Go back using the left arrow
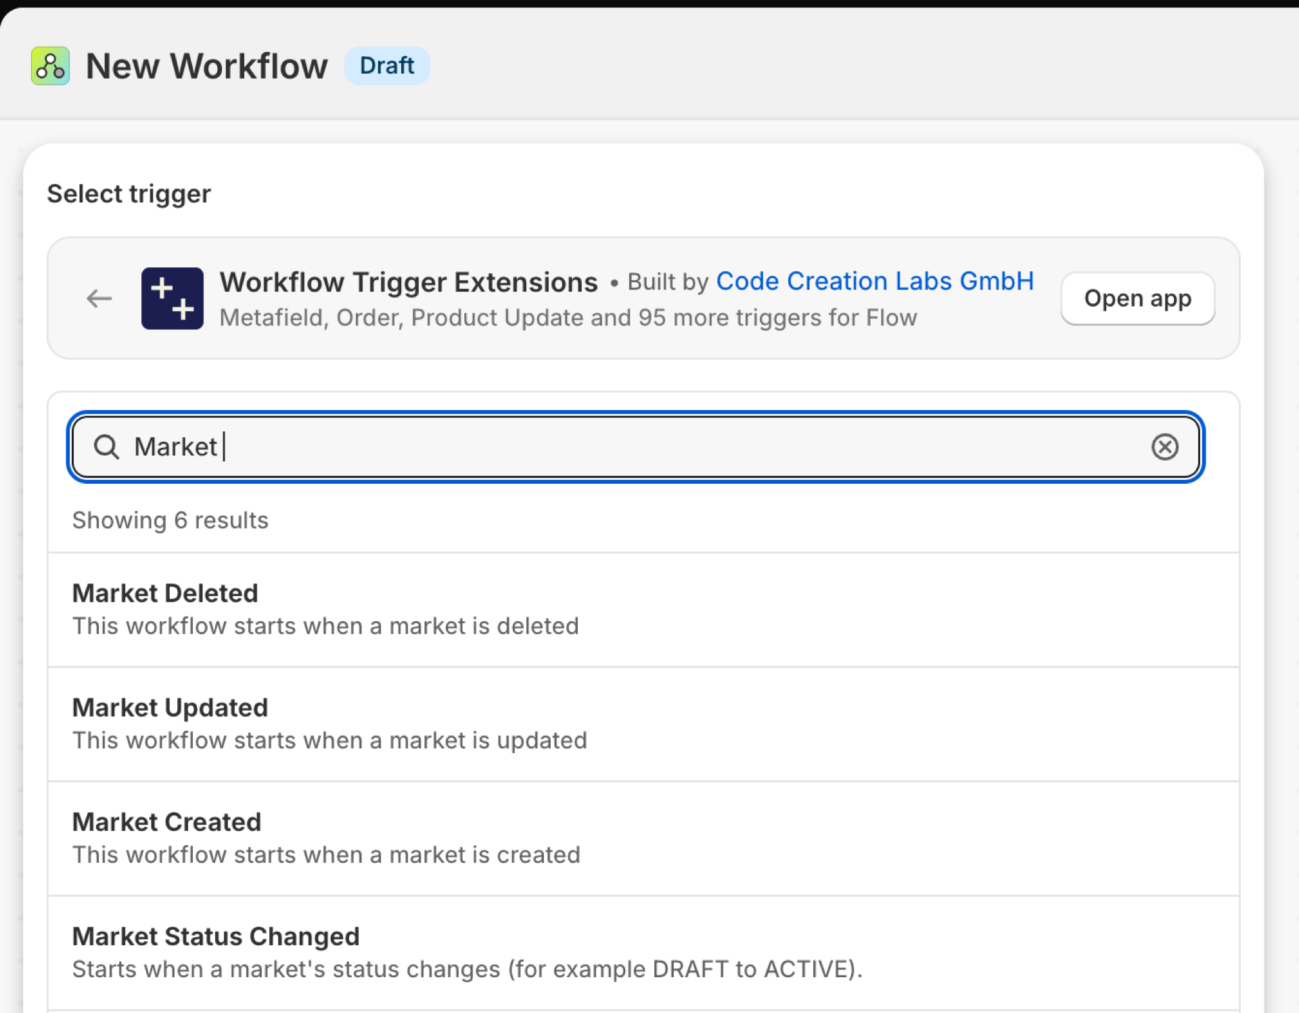The height and width of the screenshot is (1013, 1299). [x=99, y=298]
